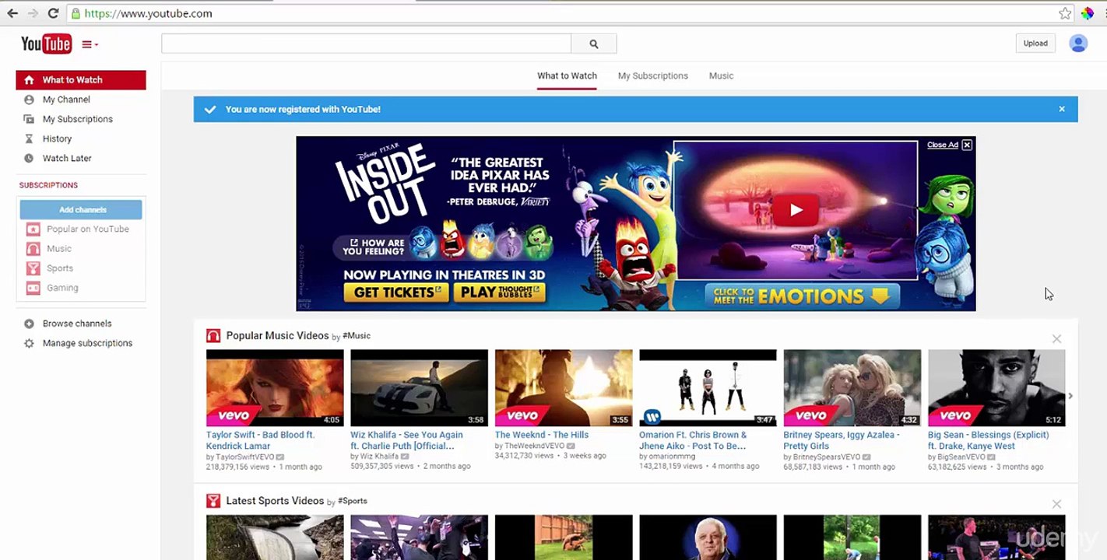1107x560 pixels.
Task: Dismiss the Latest Sports Videos section
Action: 1056,504
